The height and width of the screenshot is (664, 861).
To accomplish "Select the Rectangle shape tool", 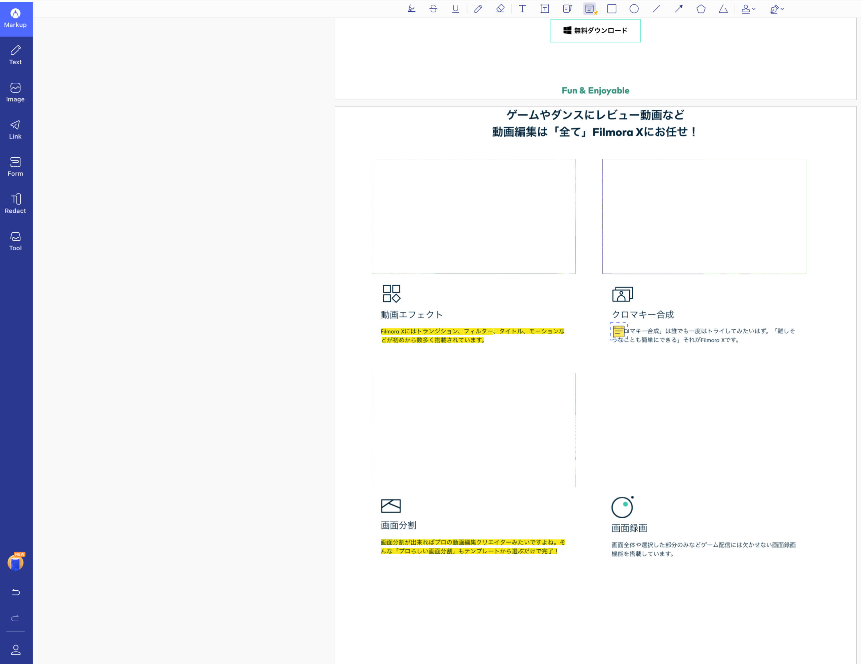I will click(612, 9).
